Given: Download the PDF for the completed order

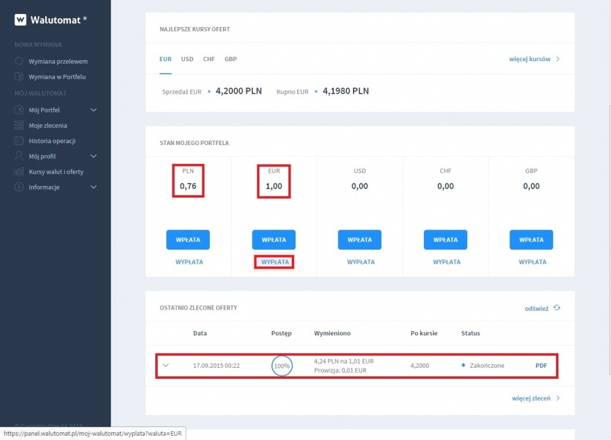Looking at the screenshot, I should click(x=541, y=365).
